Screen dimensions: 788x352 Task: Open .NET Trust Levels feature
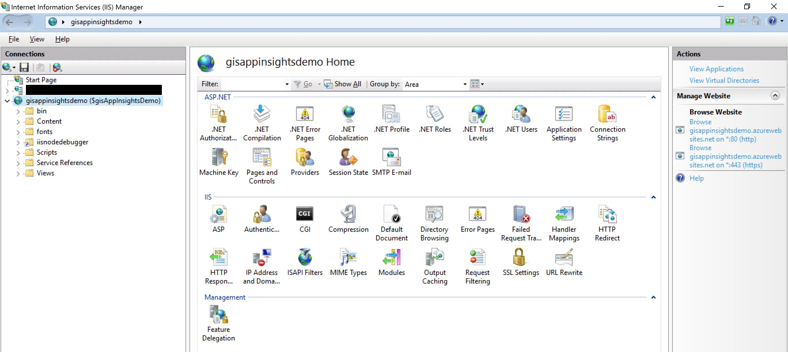pyautogui.click(x=478, y=123)
